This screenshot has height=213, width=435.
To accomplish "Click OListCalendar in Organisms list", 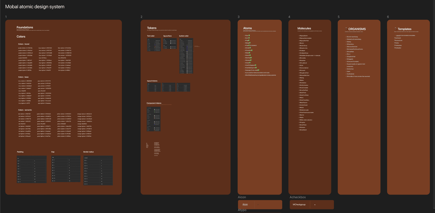I will point(350,74).
